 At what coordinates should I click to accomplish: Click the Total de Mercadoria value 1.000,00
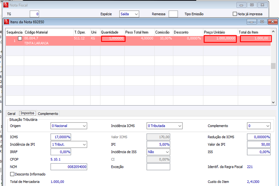tap(57, 181)
